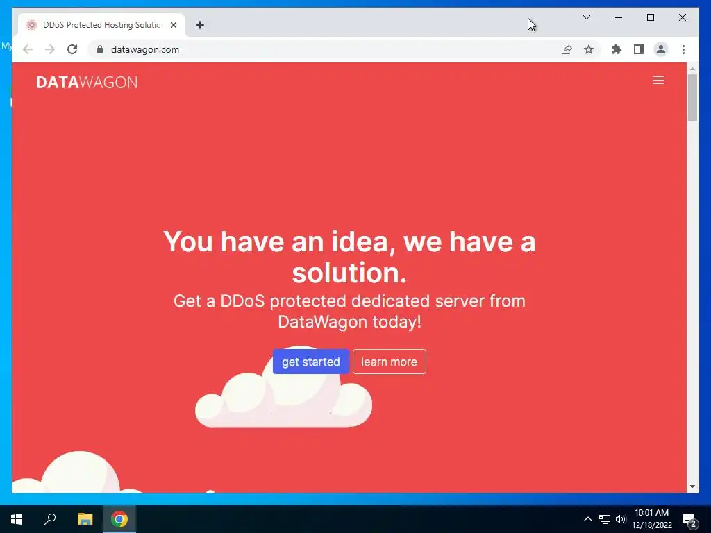Open File Explorer from the taskbar
The height and width of the screenshot is (533, 711).
(85, 519)
